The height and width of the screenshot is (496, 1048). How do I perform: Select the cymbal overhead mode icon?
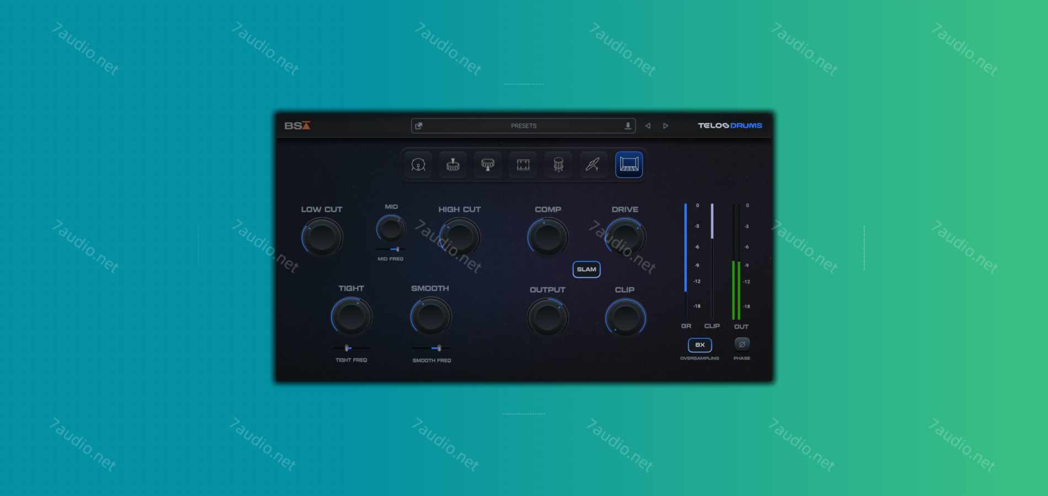tap(593, 164)
